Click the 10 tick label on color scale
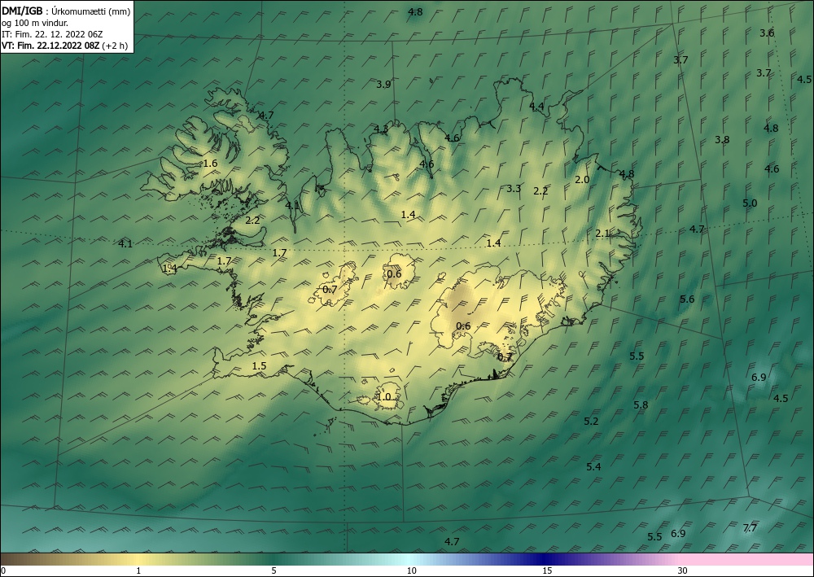Screen dimensions: 814x577 pos(412,571)
